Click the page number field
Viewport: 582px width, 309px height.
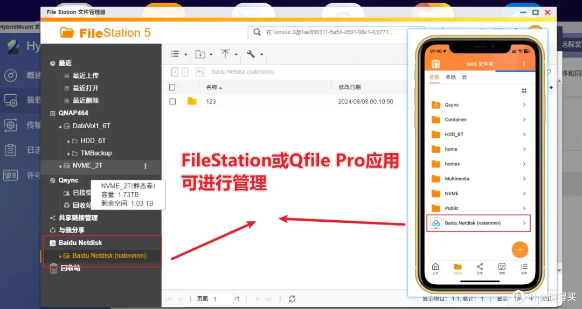point(221,299)
